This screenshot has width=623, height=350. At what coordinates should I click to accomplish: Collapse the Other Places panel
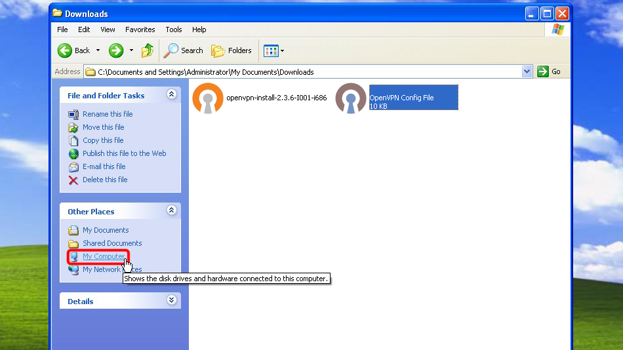pos(172,211)
